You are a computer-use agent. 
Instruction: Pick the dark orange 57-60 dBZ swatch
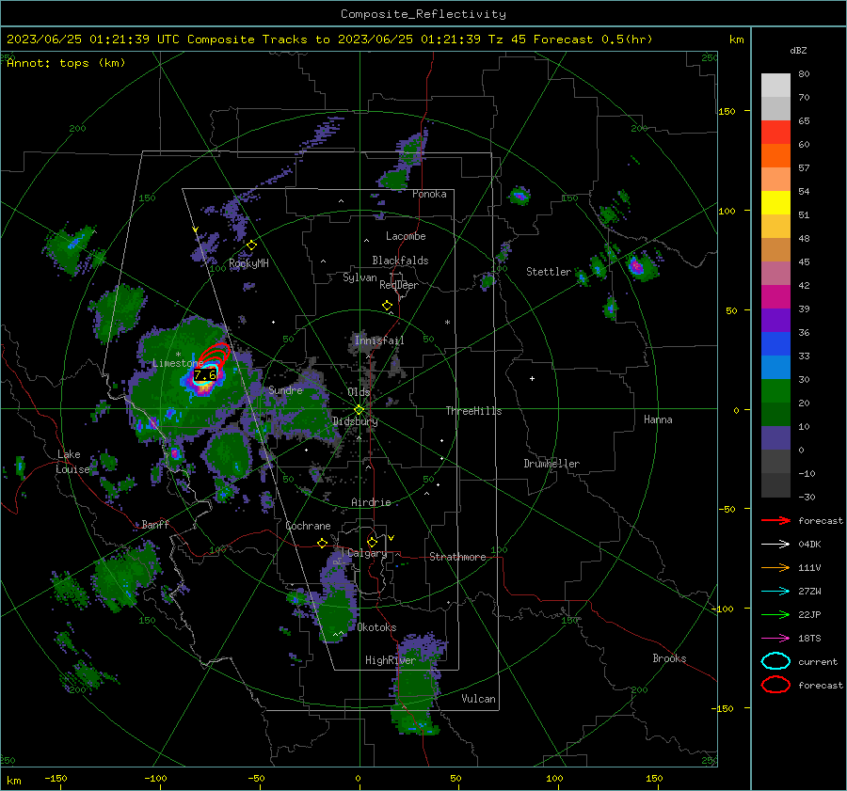tap(775, 156)
